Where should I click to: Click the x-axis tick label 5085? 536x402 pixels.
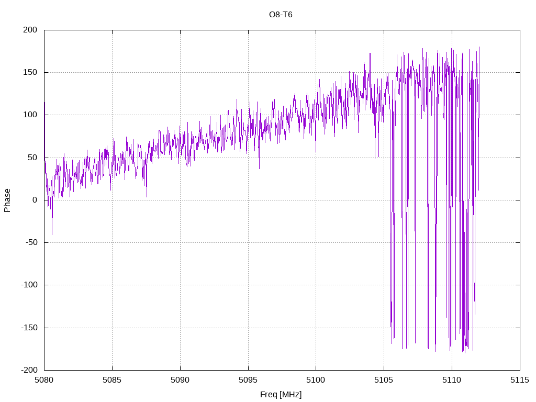[112, 380]
